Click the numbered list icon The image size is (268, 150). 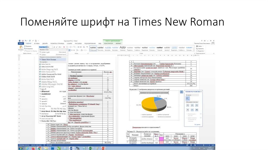coord(71,47)
